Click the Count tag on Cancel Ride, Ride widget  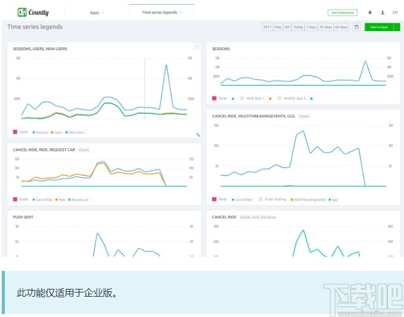tap(84, 150)
